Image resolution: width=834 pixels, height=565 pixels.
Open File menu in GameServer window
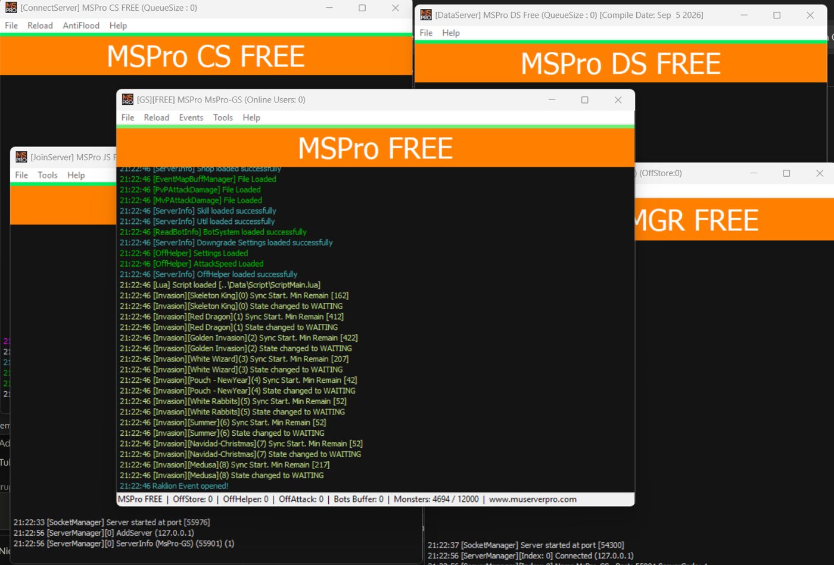coord(127,118)
